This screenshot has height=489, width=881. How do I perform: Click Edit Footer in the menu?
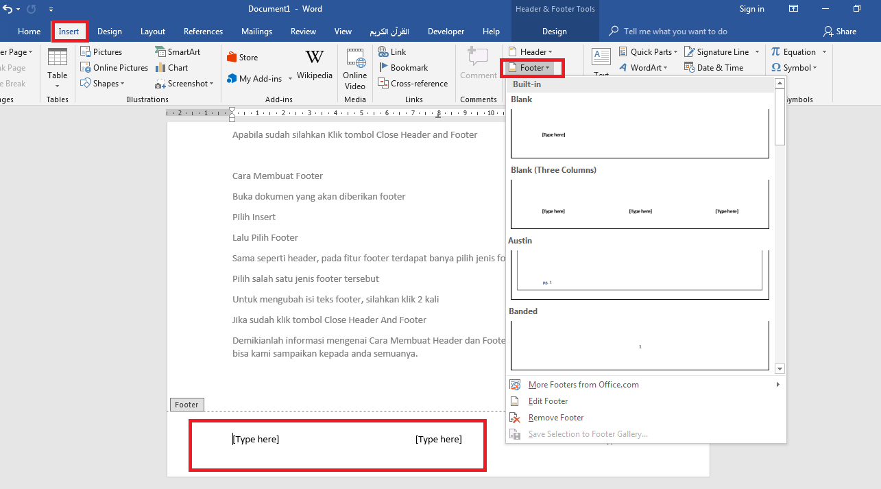(x=549, y=401)
